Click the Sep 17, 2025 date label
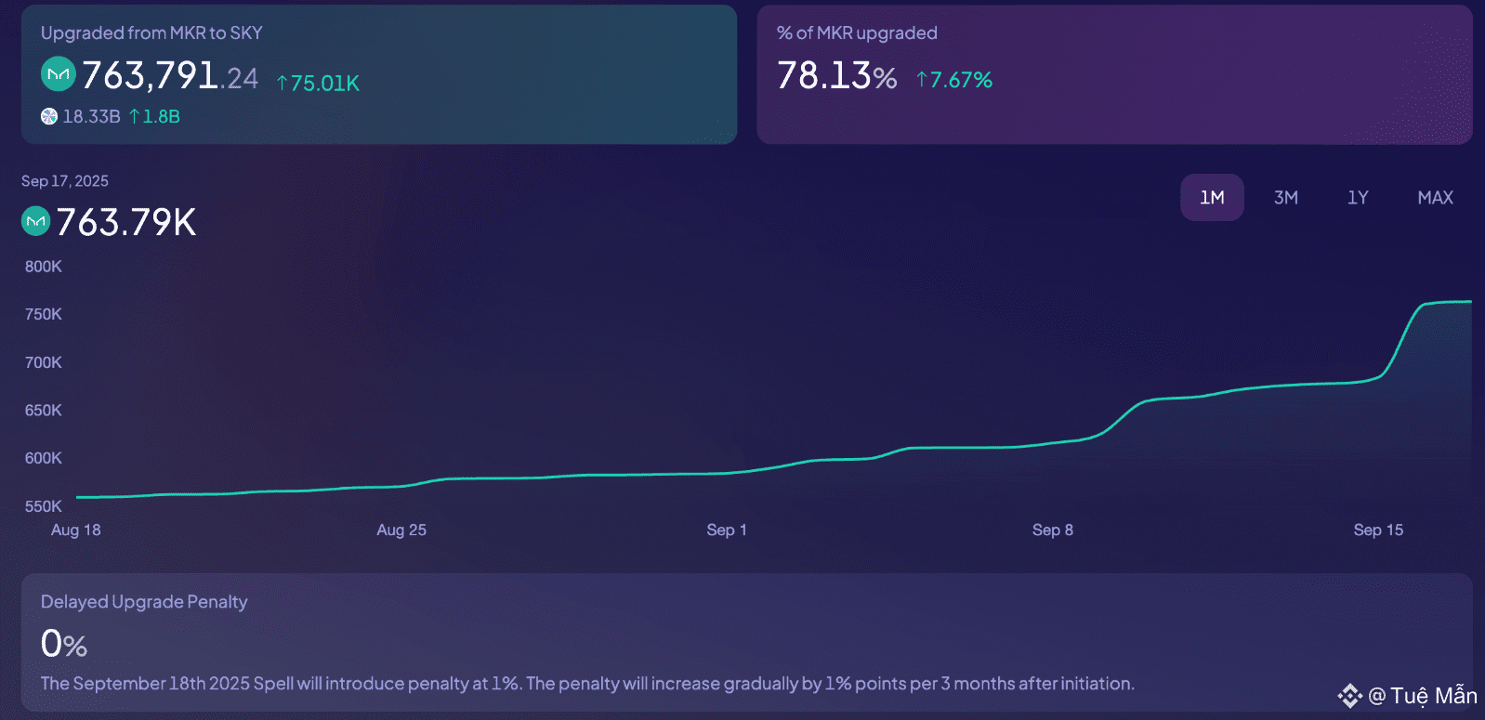The width and height of the screenshot is (1485, 720). (65, 181)
